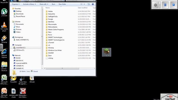Viewport: 178px width, 100px height.
Task: Click the Burn toolbar button
Action: coord(53,4)
